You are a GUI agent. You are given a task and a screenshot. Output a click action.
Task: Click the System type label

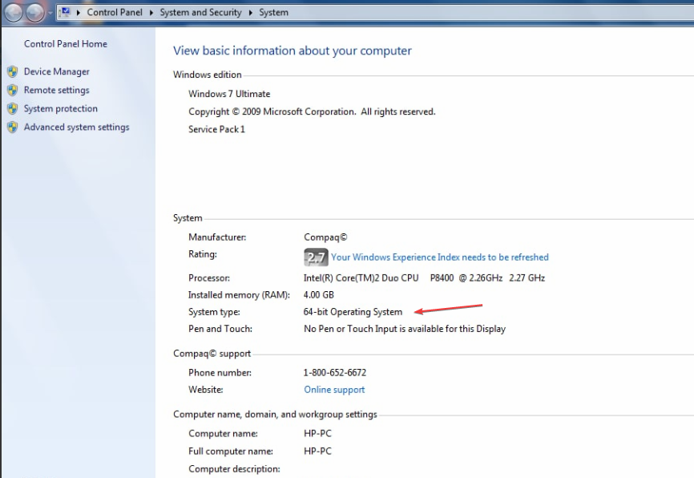coord(214,312)
